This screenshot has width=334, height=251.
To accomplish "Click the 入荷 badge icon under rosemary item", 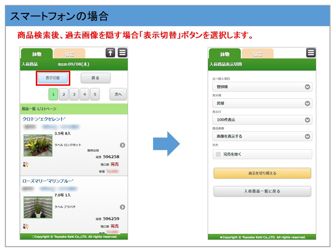I will pyautogui.click(x=26, y=226).
